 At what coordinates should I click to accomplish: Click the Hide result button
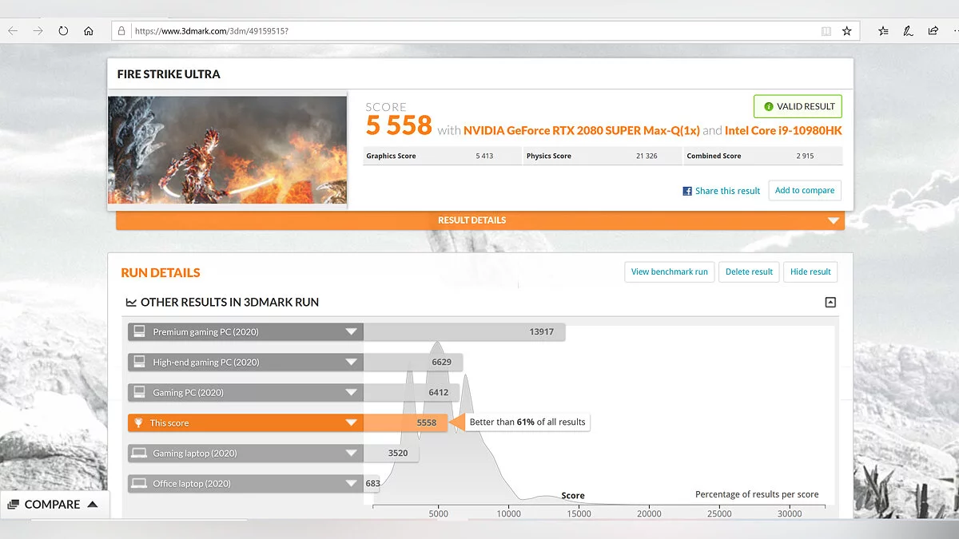pyautogui.click(x=810, y=271)
